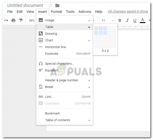Choose Horizontal line from Insert menu
Viewport: 153px width, 140px height.
click(65, 47)
